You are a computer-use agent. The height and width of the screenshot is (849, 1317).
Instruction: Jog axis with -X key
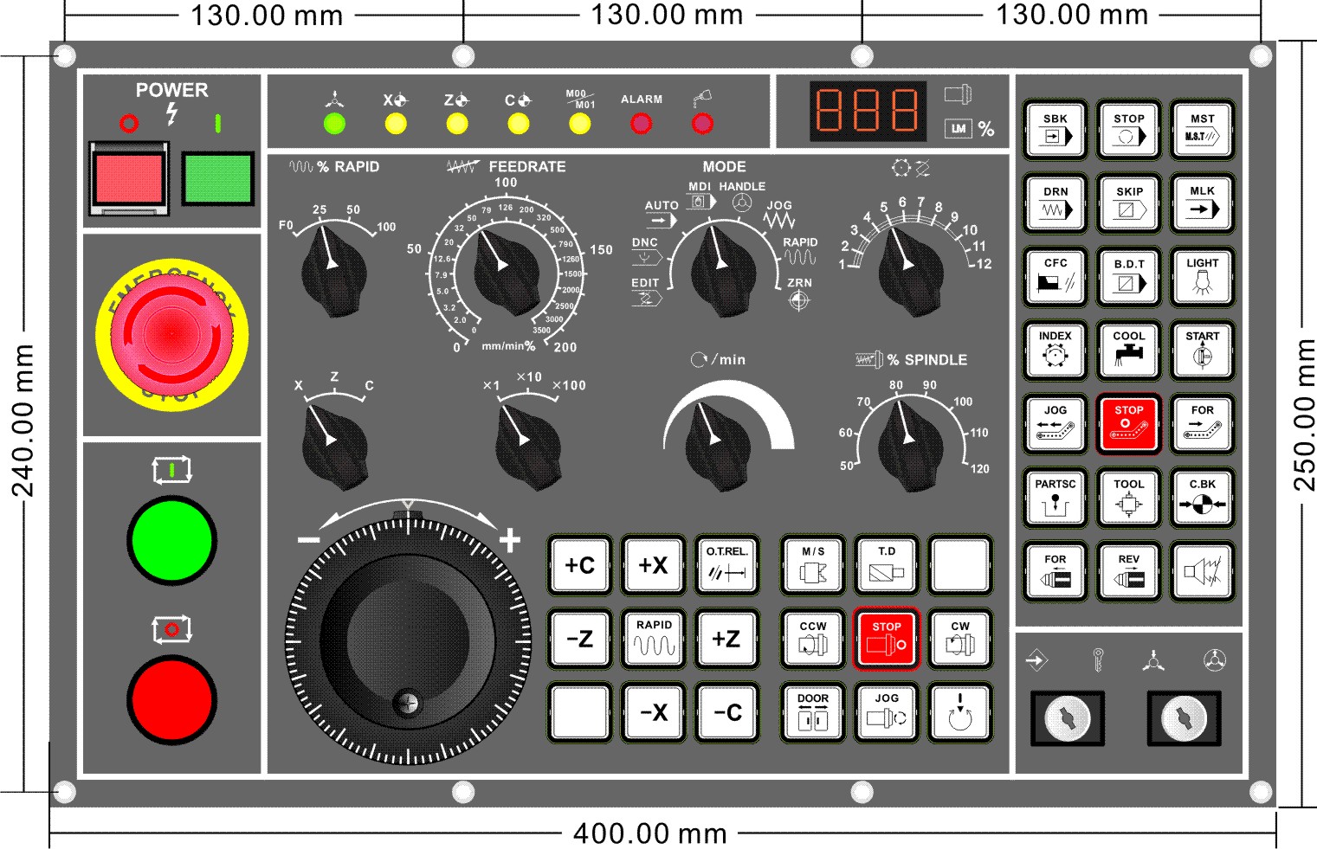[654, 713]
